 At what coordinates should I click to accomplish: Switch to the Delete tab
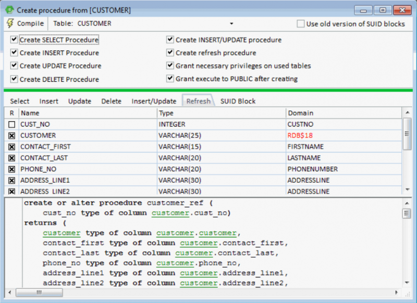[111, 101]
